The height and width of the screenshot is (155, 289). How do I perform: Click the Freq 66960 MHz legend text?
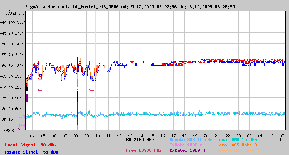pos(144,150)
